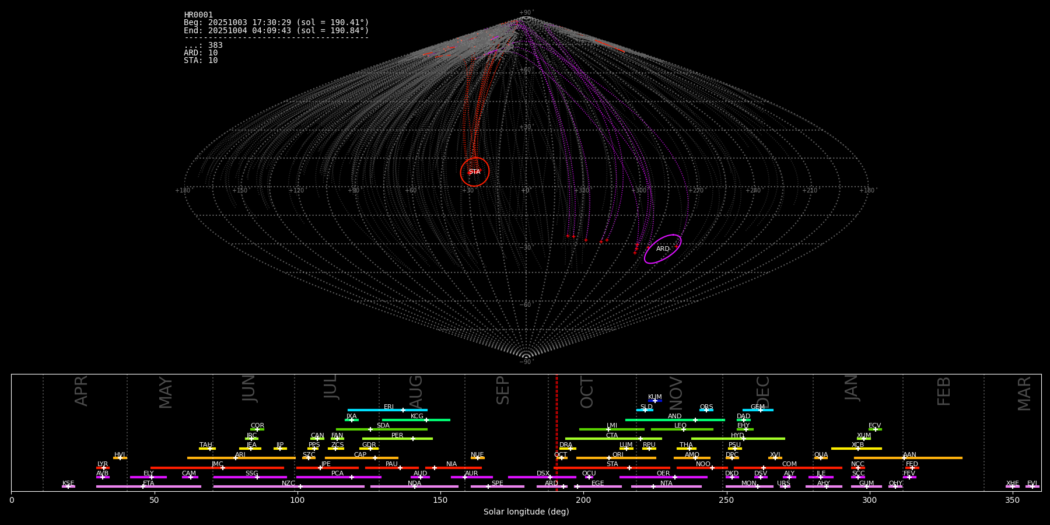Click the 'Solar longitude (deg)' axis label

(x=526, y=512)
